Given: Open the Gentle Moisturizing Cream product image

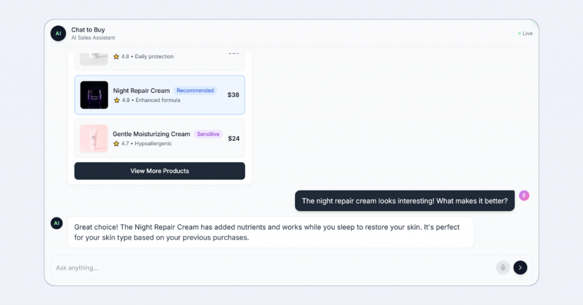Looking at the screenshot, I should (94, 138).
